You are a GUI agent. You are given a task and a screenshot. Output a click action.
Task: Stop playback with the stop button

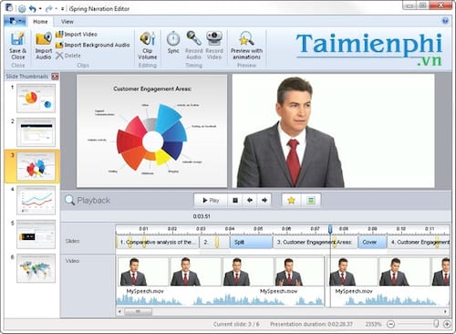pyautogui.click(x=235, y=201)
